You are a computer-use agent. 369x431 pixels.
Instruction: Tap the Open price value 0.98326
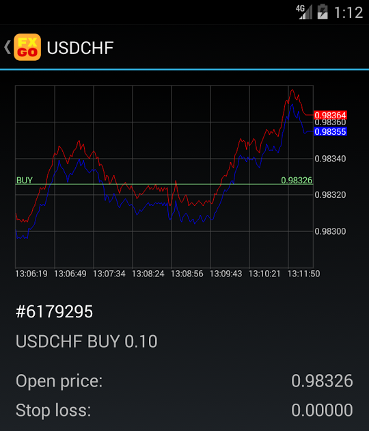pos(322,381)
